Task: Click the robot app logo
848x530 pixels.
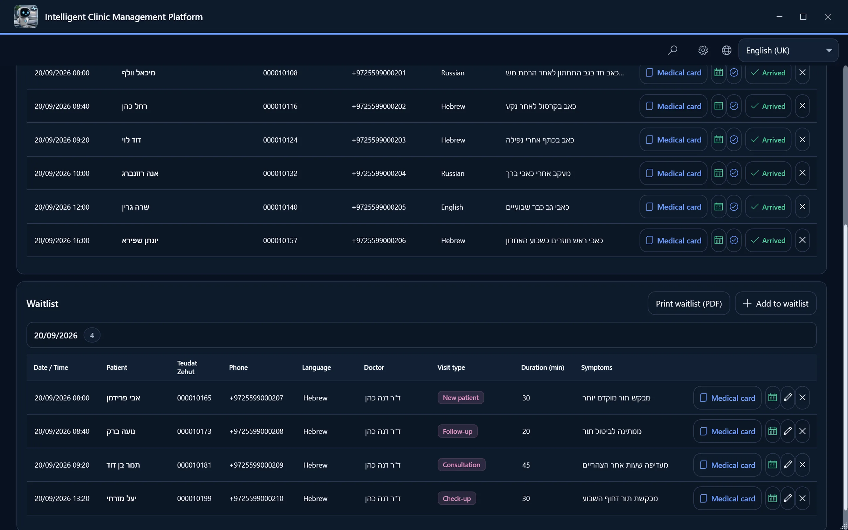Action: 26,16
